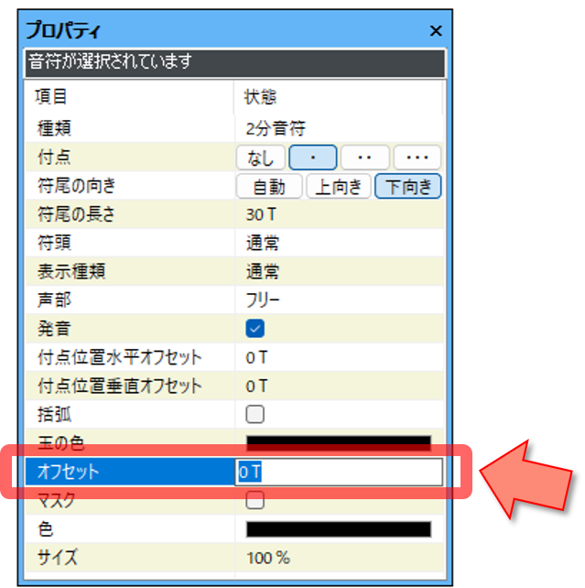Viewport: 585px width, 588px height.
Task: Toggle the 発音 checkbox
Action: [x=255, y=329]
